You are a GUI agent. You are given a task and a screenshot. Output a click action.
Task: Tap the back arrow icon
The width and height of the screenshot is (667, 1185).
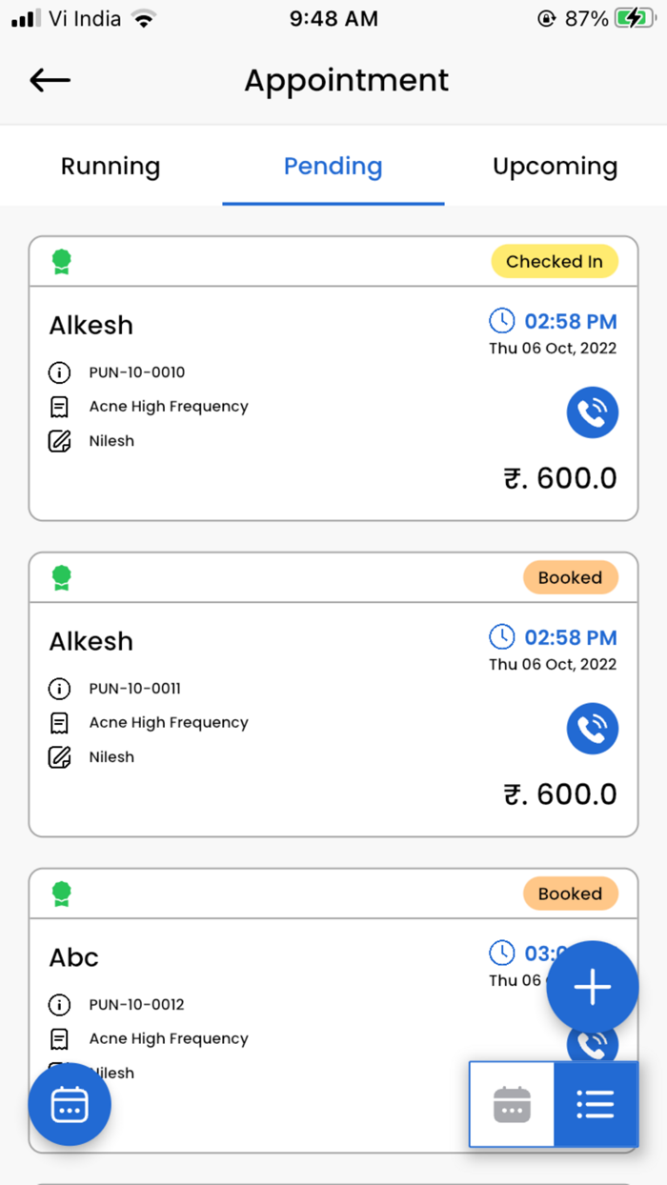pyautogui.click(x=51, y=81)
